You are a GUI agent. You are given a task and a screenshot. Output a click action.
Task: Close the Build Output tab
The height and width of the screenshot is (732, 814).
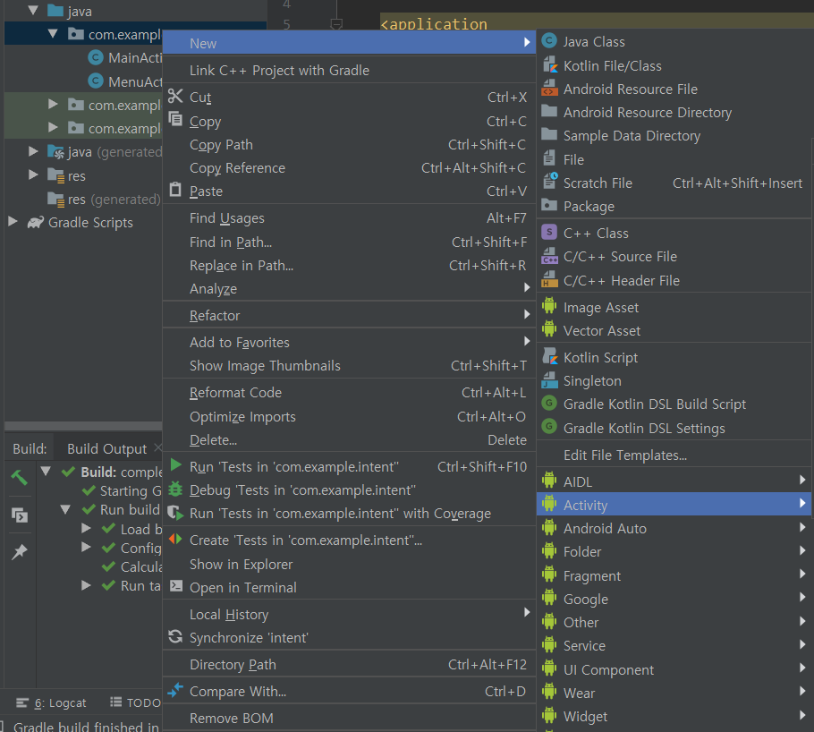tap(157, 447)
